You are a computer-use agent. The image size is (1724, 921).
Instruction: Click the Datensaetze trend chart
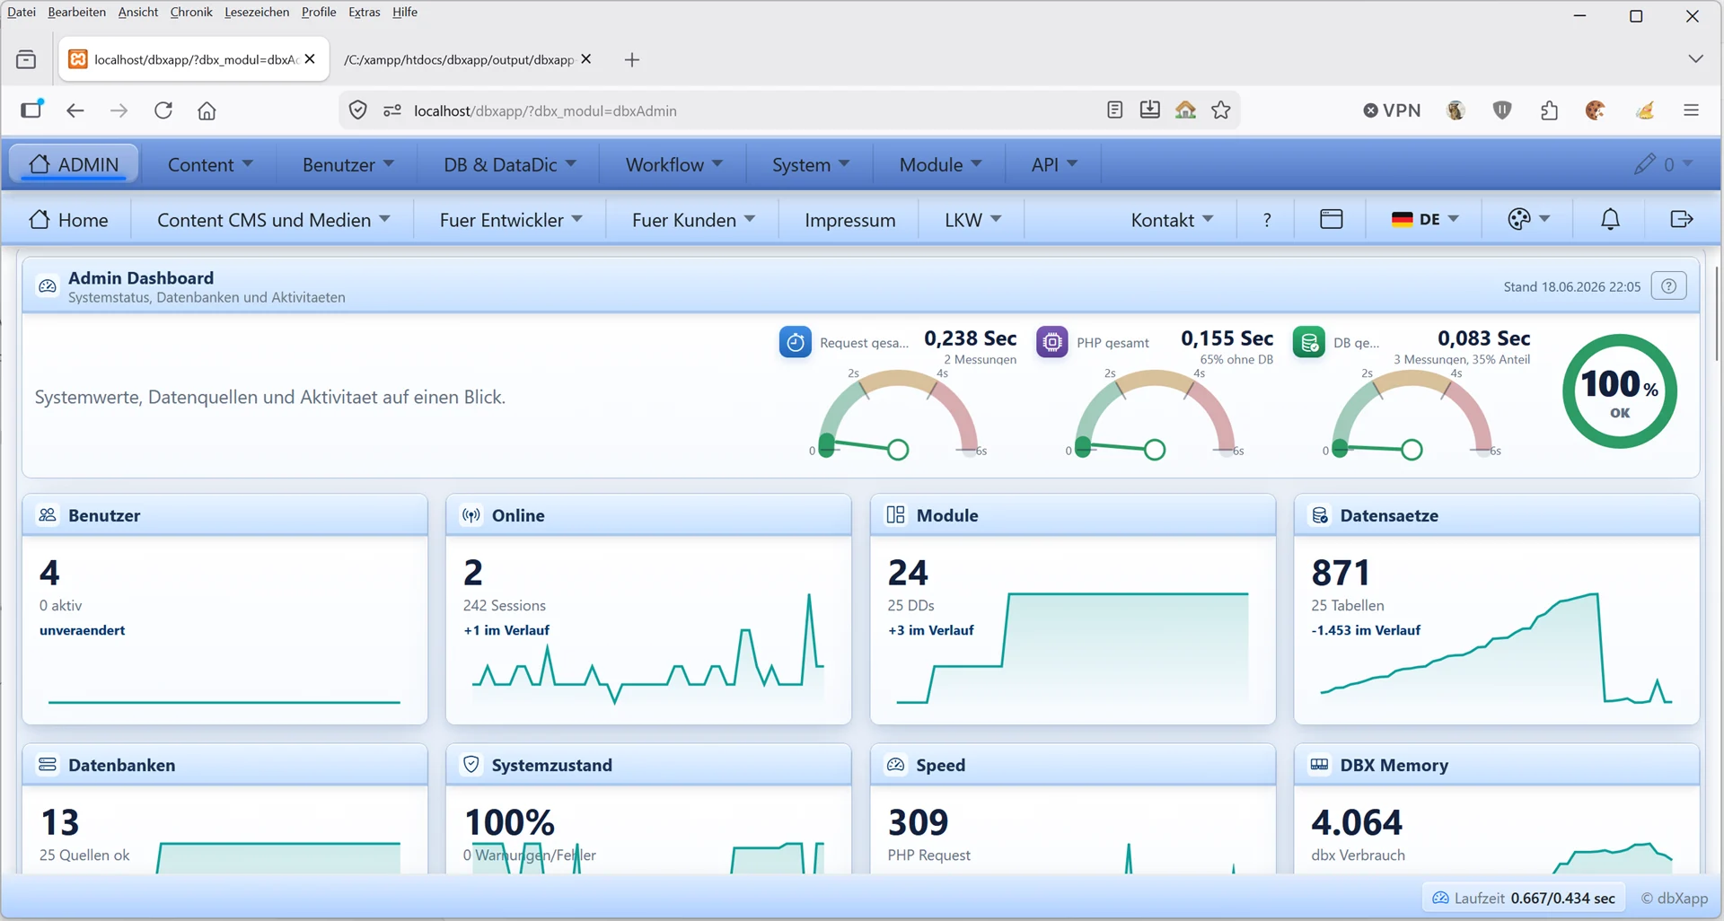click(x=1497, y=648)
